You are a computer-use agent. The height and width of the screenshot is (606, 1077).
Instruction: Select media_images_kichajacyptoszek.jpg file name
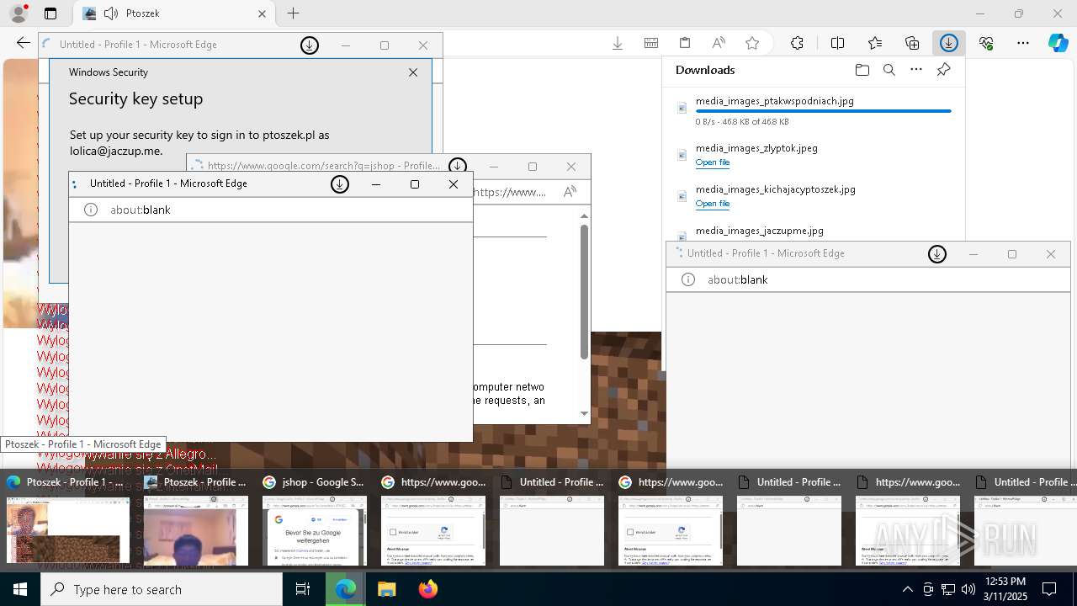(x=776, y=189)
